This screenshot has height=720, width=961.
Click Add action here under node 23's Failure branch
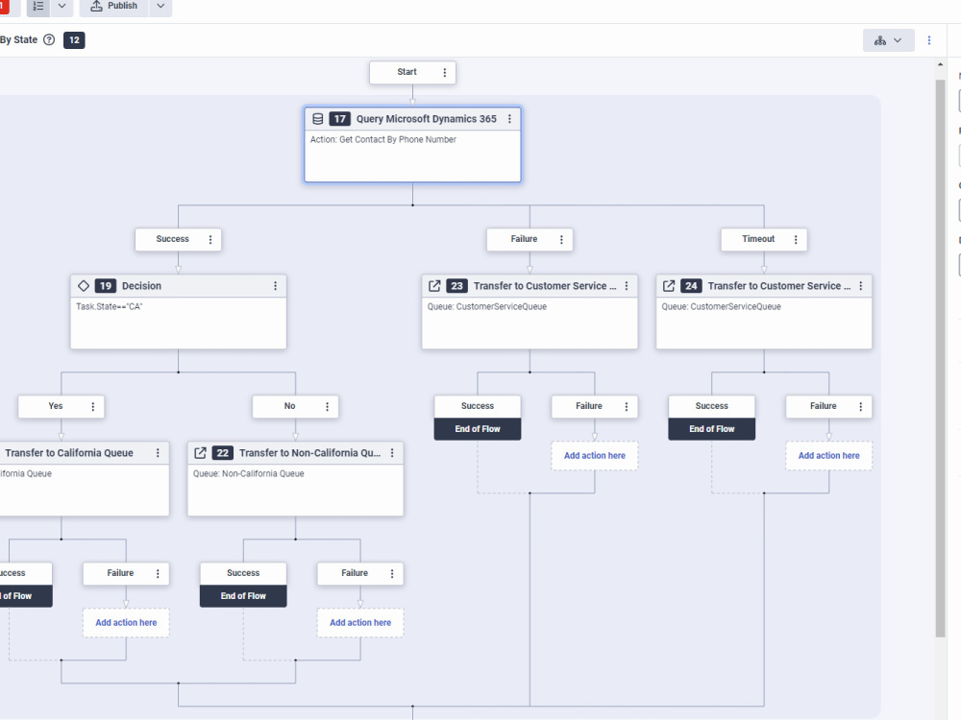tap(594, 455)
